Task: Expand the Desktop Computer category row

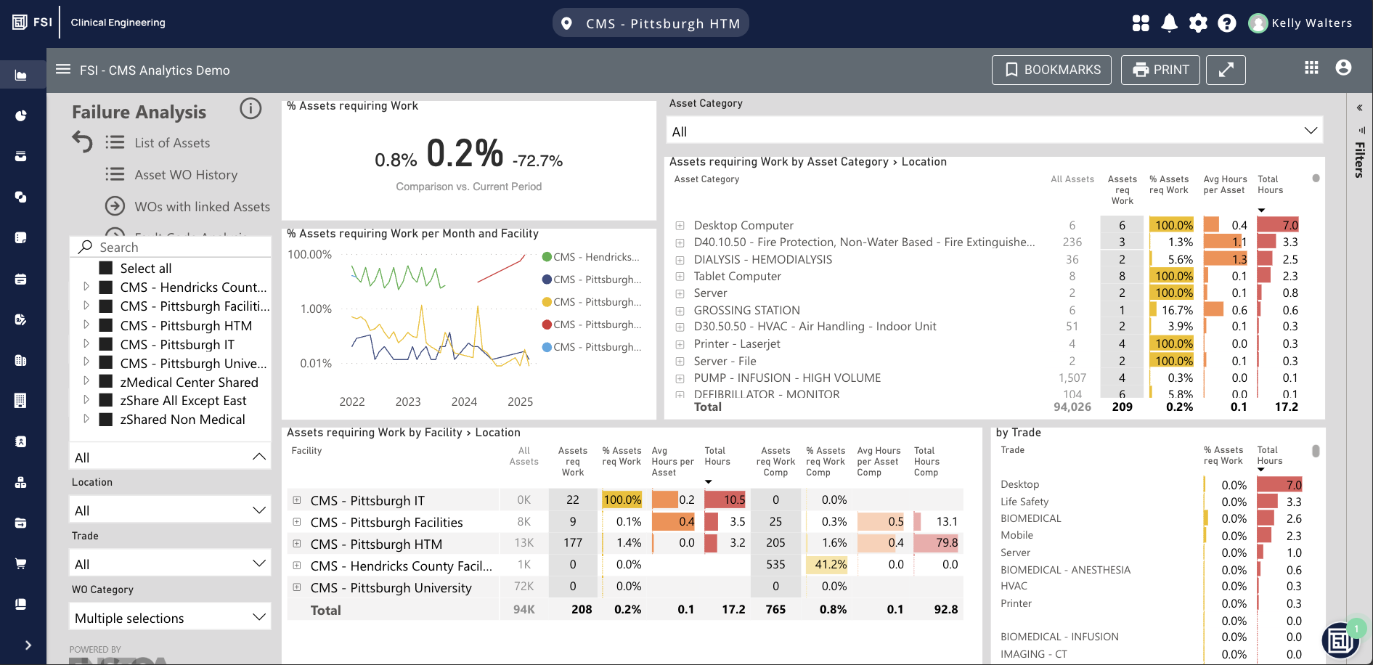Action: (x=680, y=226)
